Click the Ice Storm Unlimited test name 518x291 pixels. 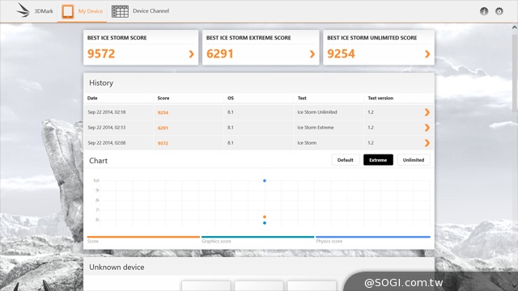coord(317,112)
